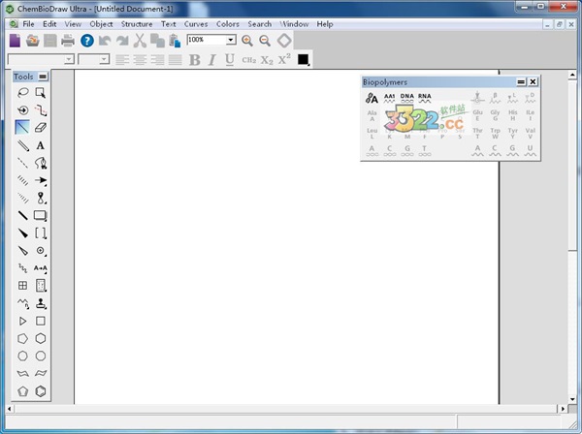
Task: Paste from clipboard icon
Action: coord(175,41)
